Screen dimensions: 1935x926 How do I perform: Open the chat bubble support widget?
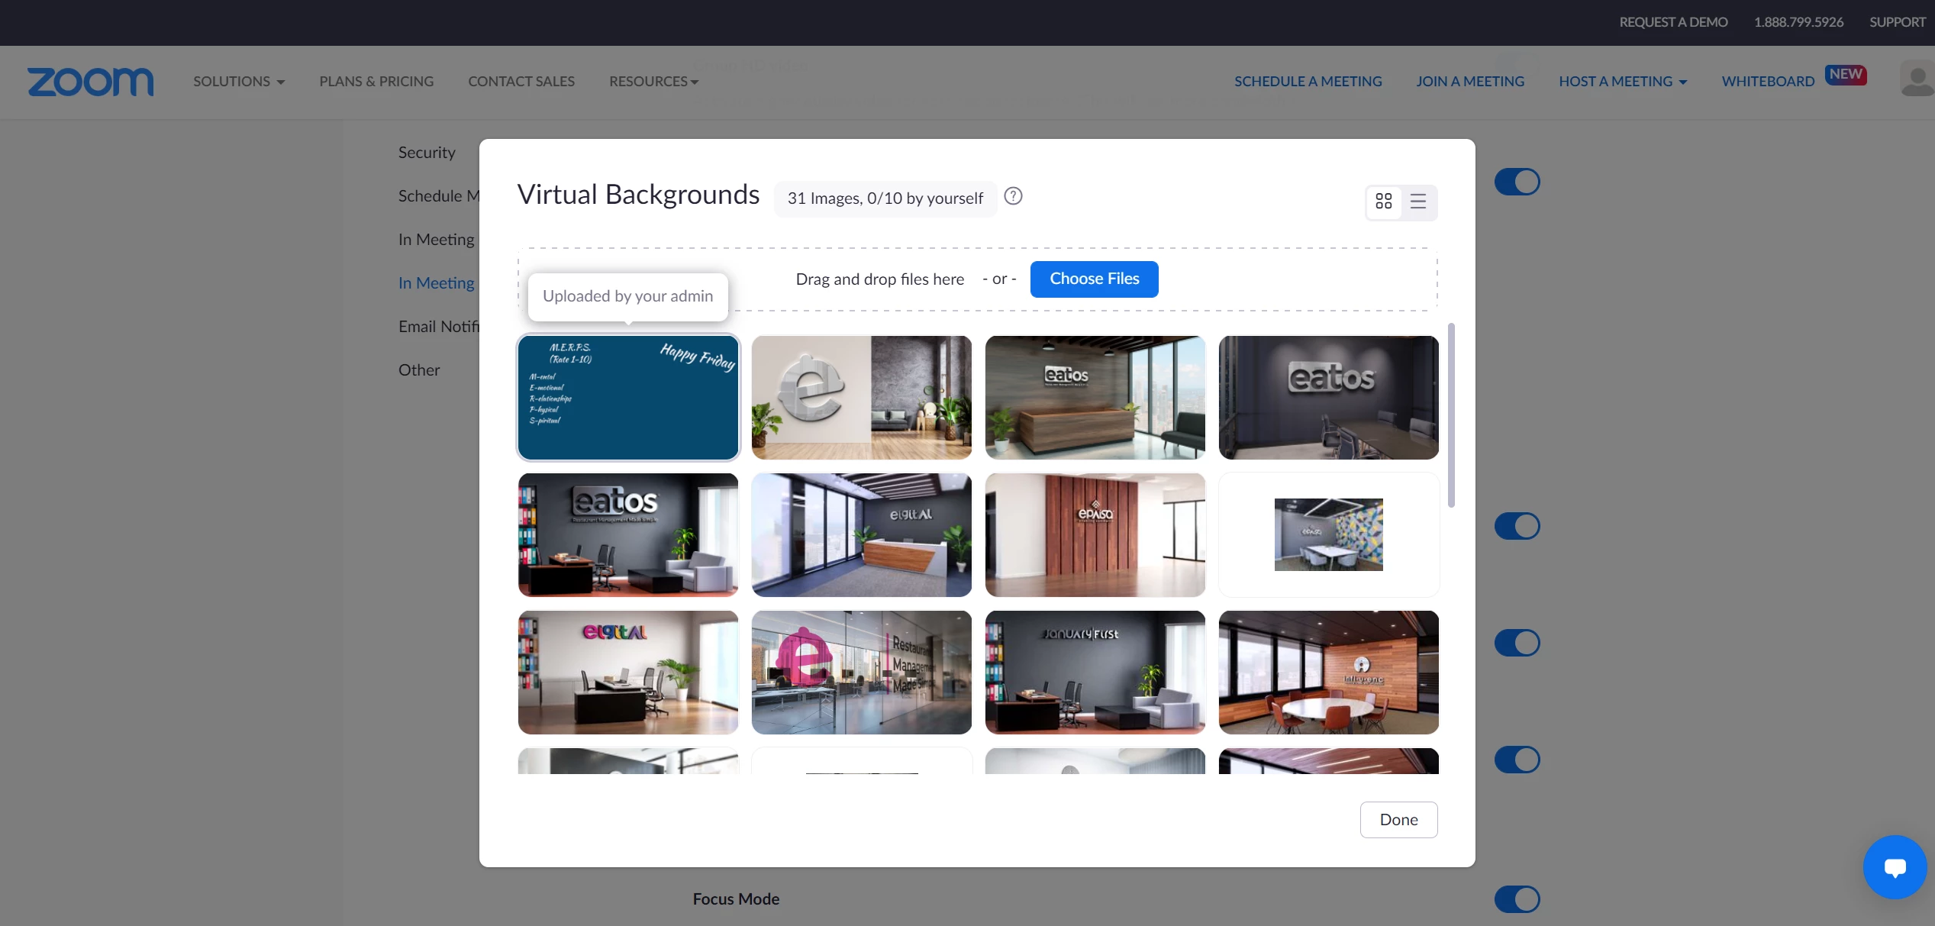click(x=1895, y=867)
